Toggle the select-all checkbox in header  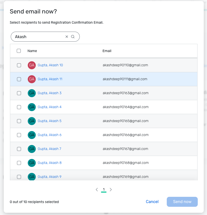pyautogui.click(x=19, y=51)
